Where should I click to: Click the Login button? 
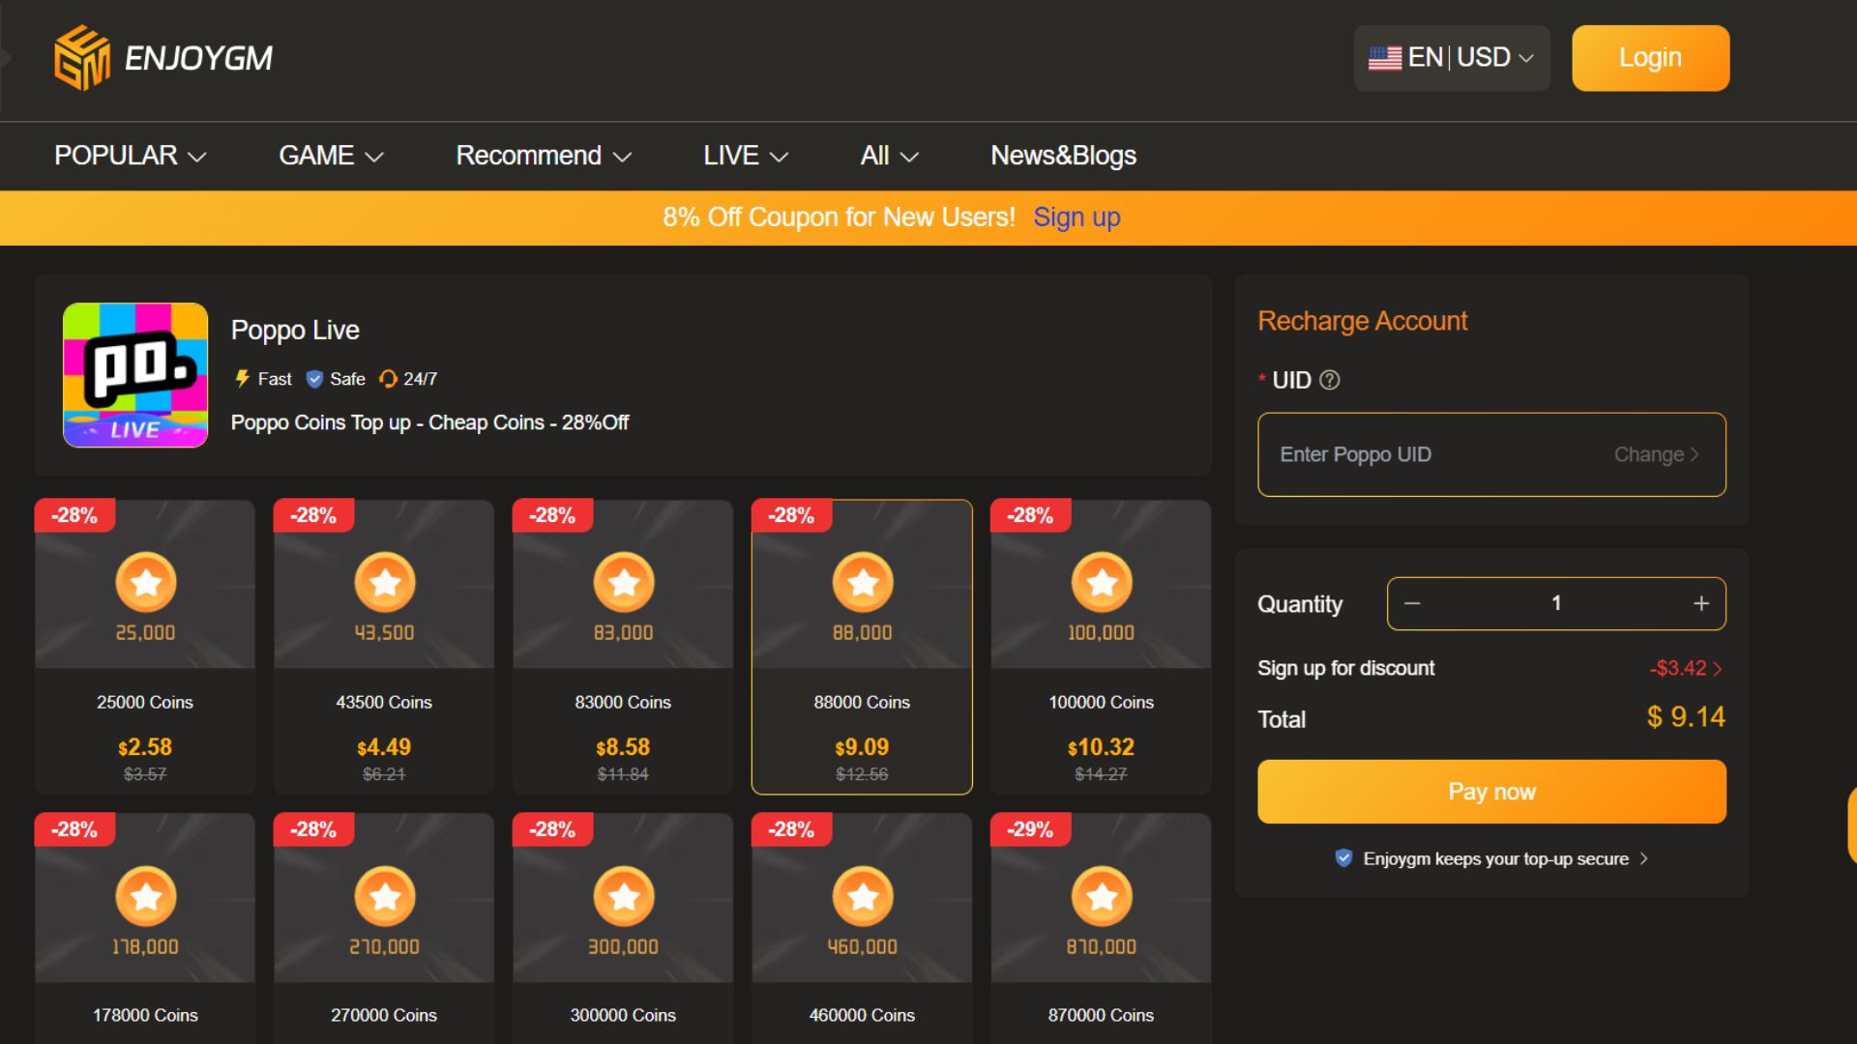[x=1649, y=58]
